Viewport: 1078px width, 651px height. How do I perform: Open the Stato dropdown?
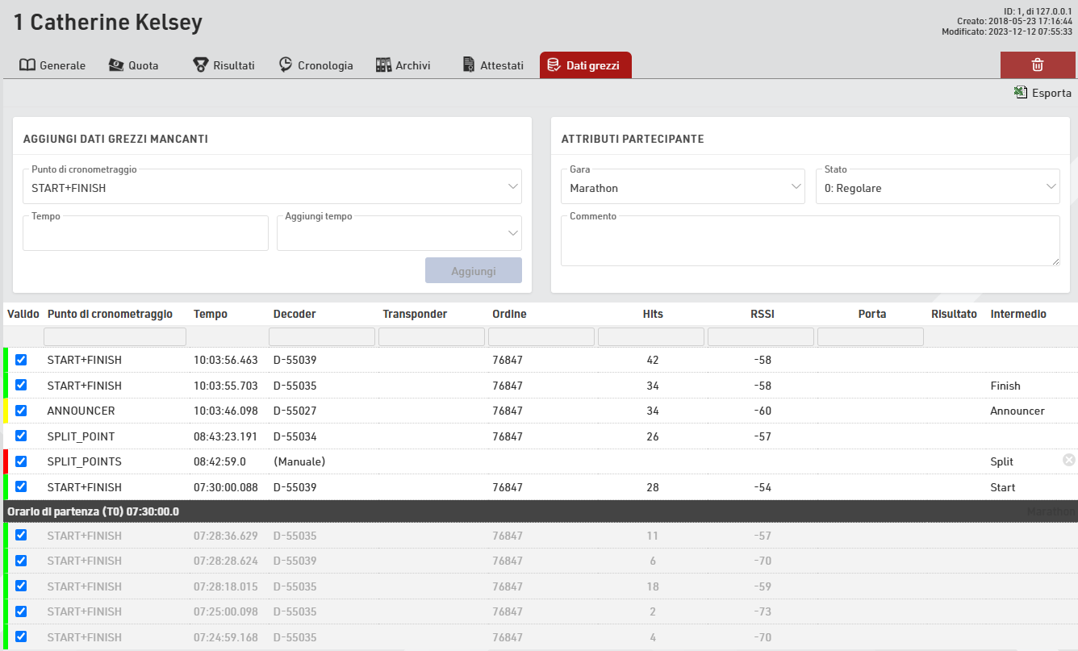click(x=937, y=187)
